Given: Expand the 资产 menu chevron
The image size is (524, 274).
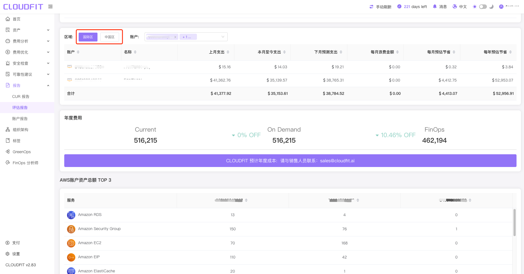Looking at the screenshot, I should (x=48, y=30).
